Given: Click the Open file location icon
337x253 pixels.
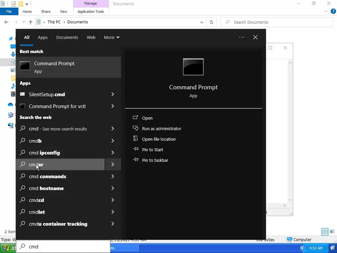Looking at the screenshot, I should pyautogui.click(x=135, y=139).
